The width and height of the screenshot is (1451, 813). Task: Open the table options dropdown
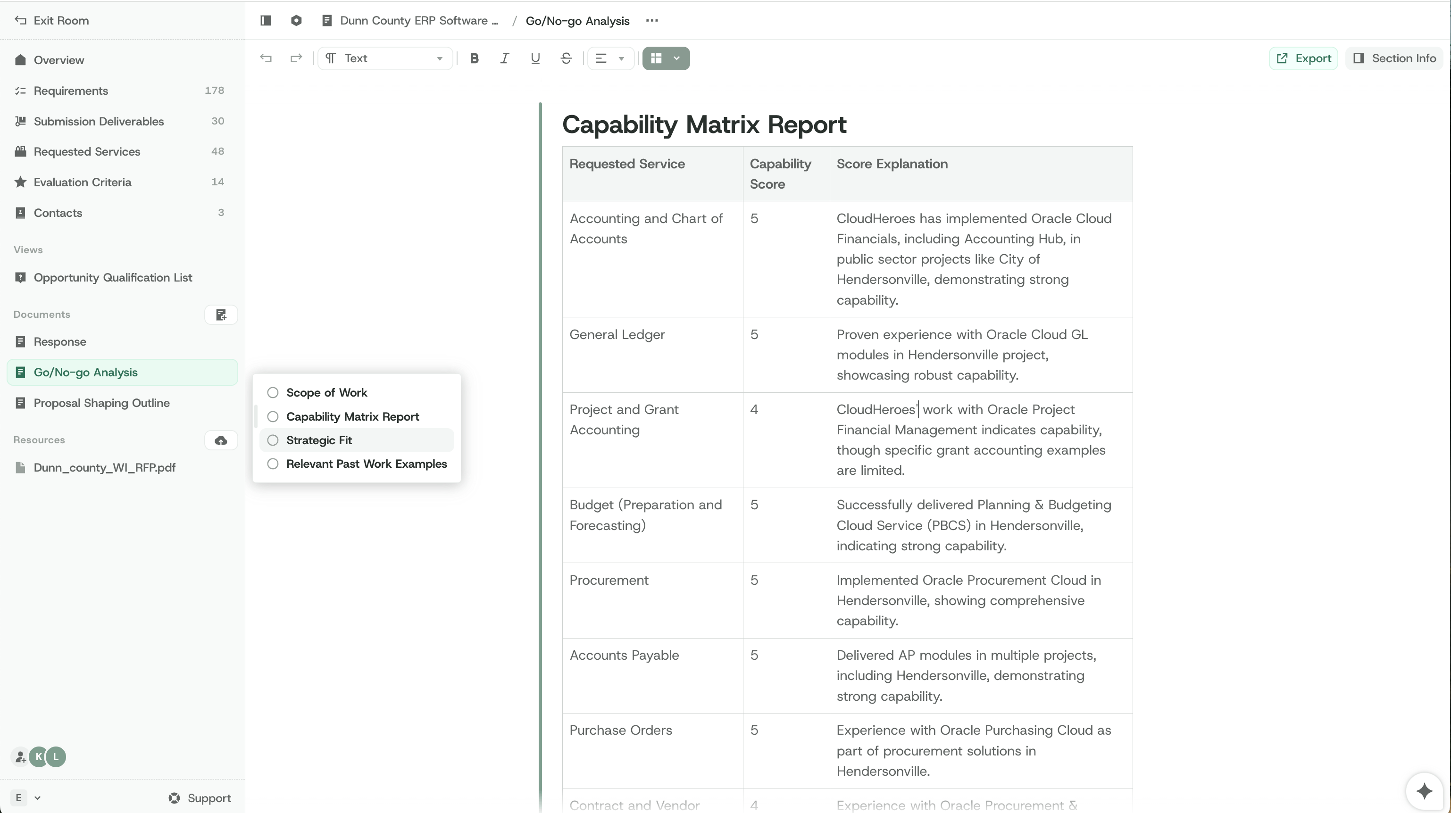click(666, 58)
